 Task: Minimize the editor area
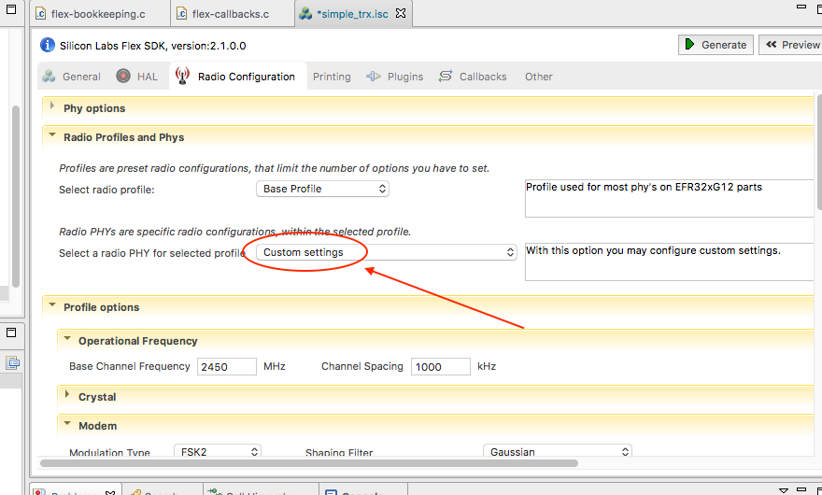tap(801, 7)
